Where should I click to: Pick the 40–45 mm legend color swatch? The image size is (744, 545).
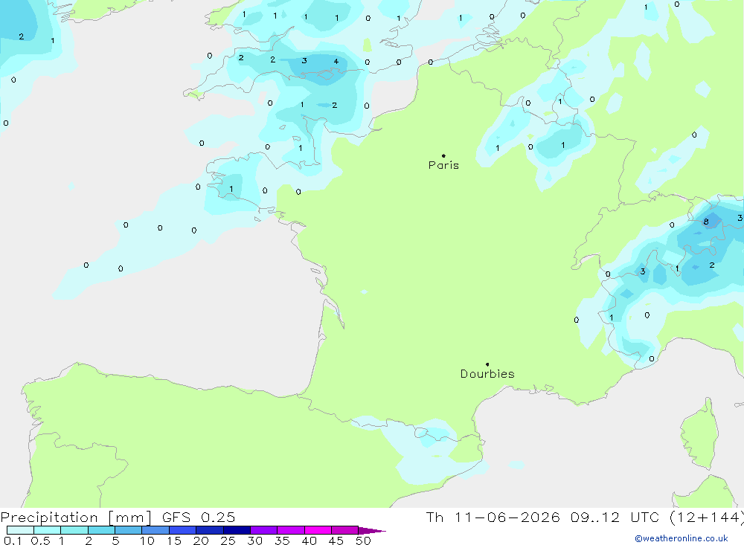[318, 530]
